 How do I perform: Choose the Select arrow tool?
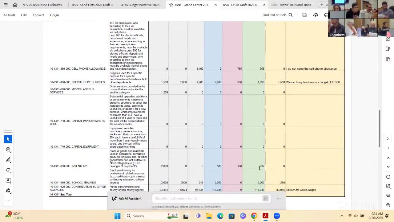point(8,139)
